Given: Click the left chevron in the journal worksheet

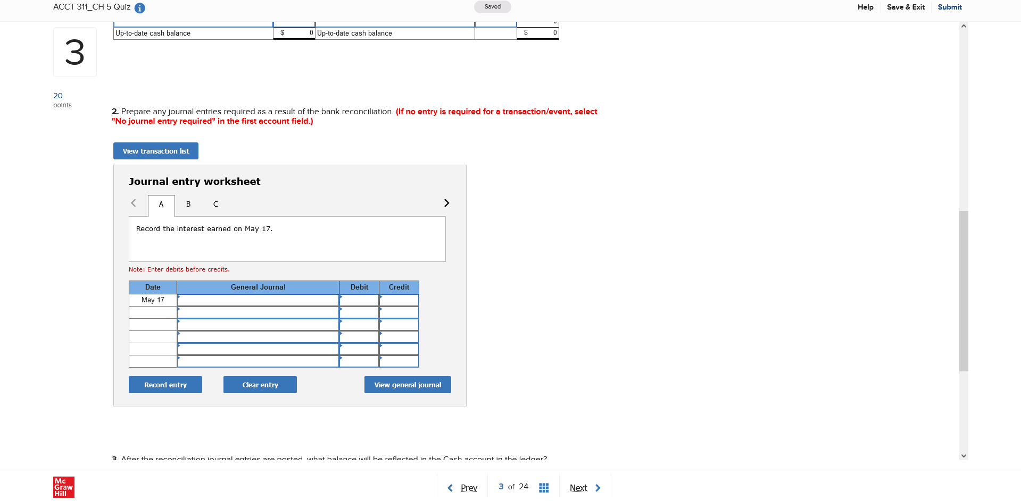Looking at the screenshot, I should click(x=134, y=203).
